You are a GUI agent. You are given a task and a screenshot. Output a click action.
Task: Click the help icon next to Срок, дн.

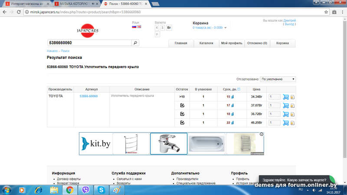point(239,88)
